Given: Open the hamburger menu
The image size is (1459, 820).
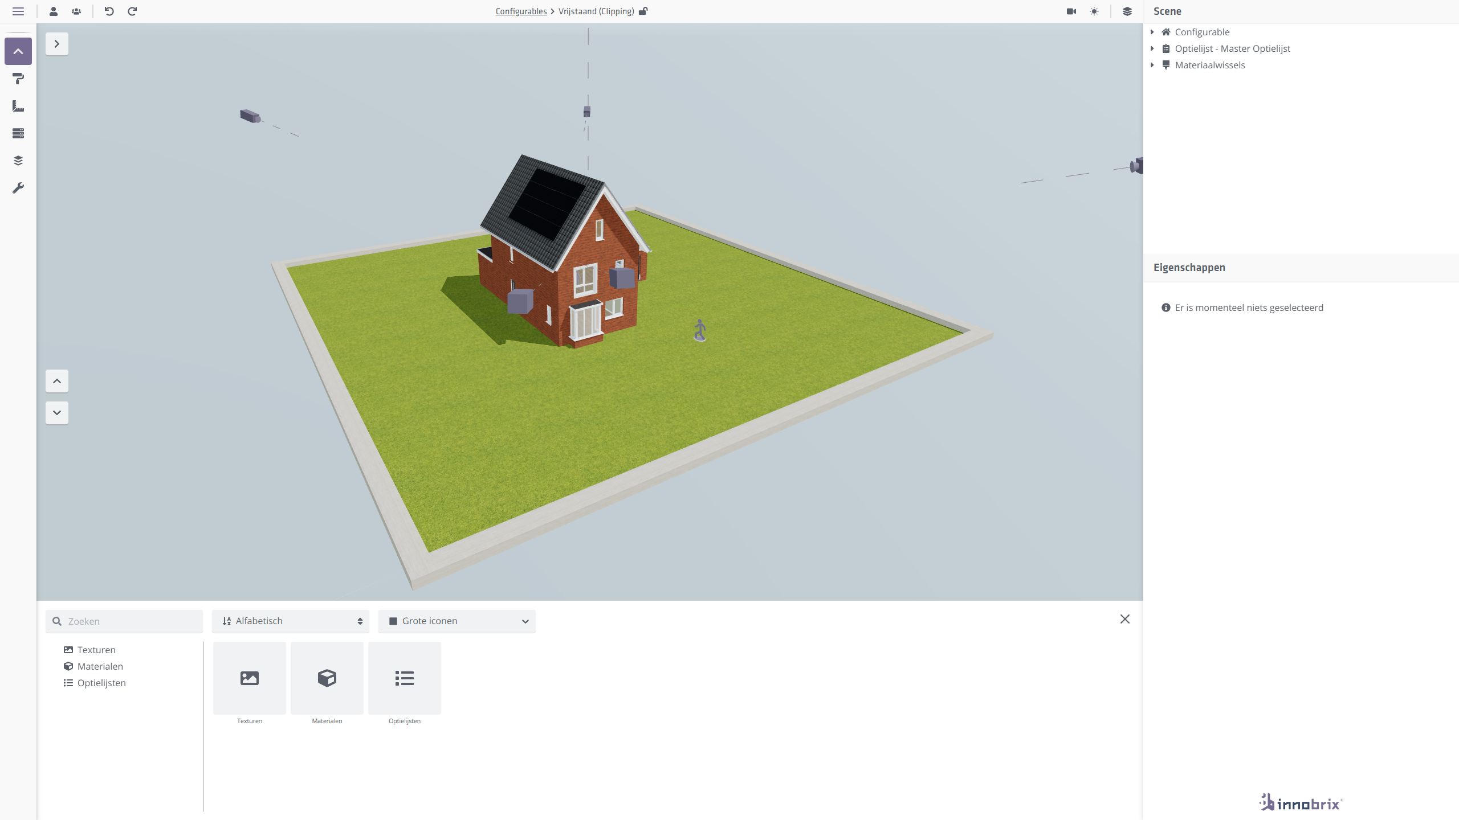Looking at the screenshot, I should coord(19,11).
